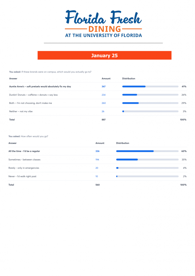
Task: Click the Dunkin' Donuts 26% distribution bar
Action: (150, 95)
